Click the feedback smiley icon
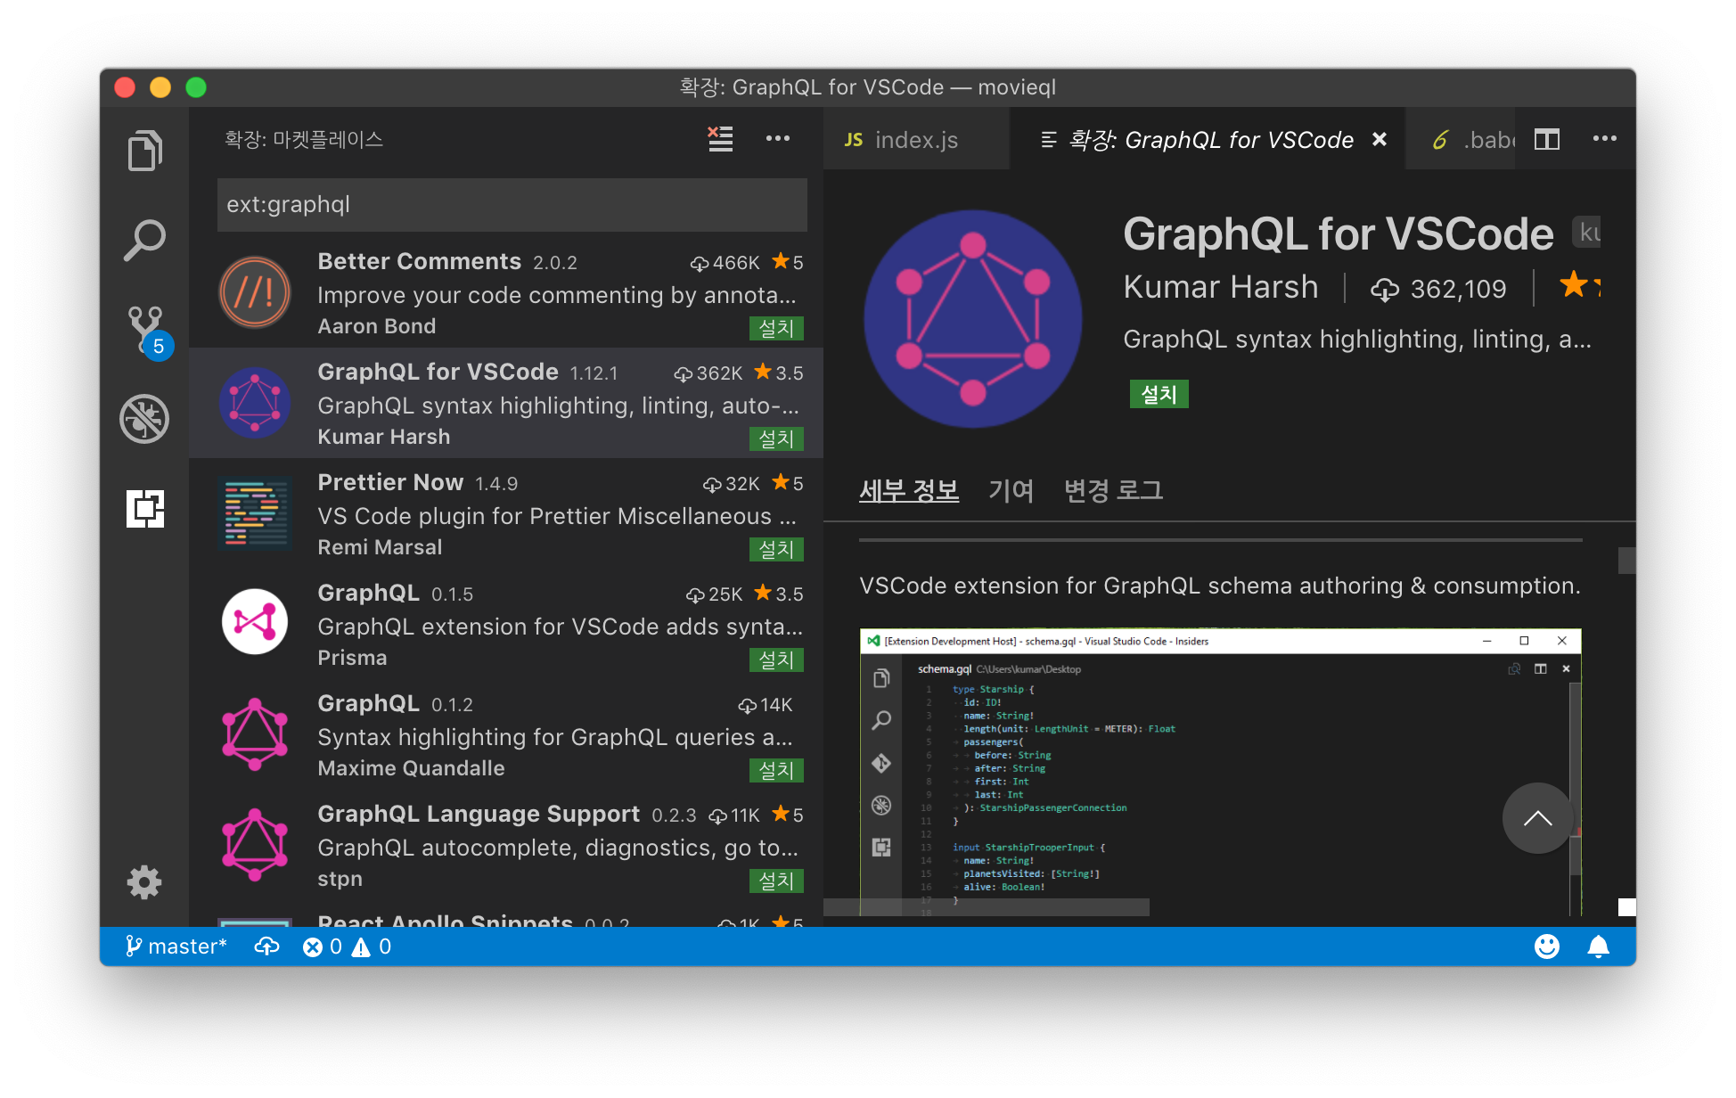 (x=1546, y=946)
